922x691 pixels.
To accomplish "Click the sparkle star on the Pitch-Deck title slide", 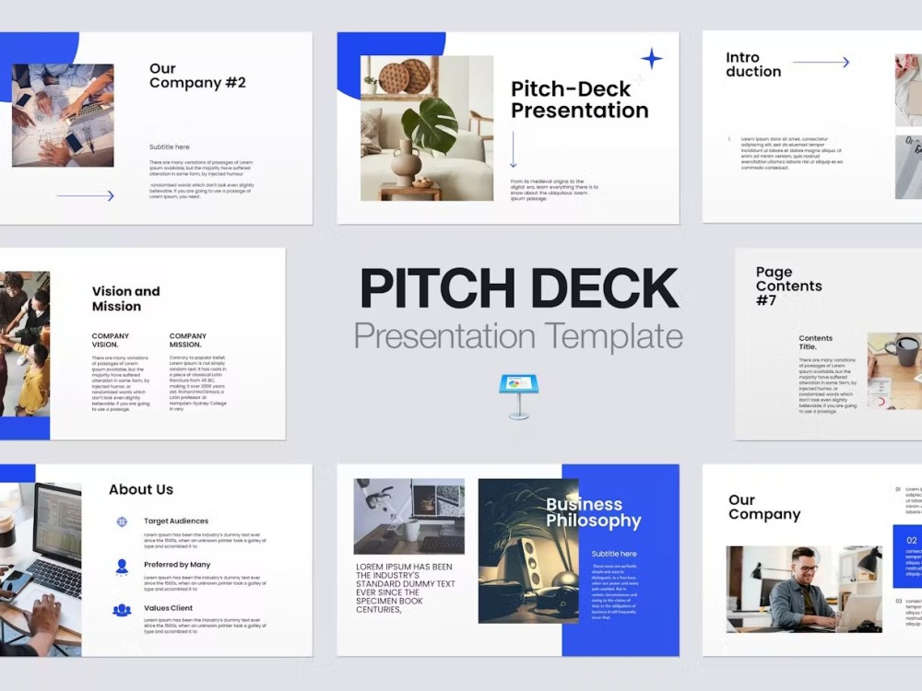I will (x=652, y=57).
